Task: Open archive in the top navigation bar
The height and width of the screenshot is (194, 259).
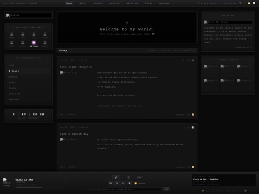Action: [114, 3]
